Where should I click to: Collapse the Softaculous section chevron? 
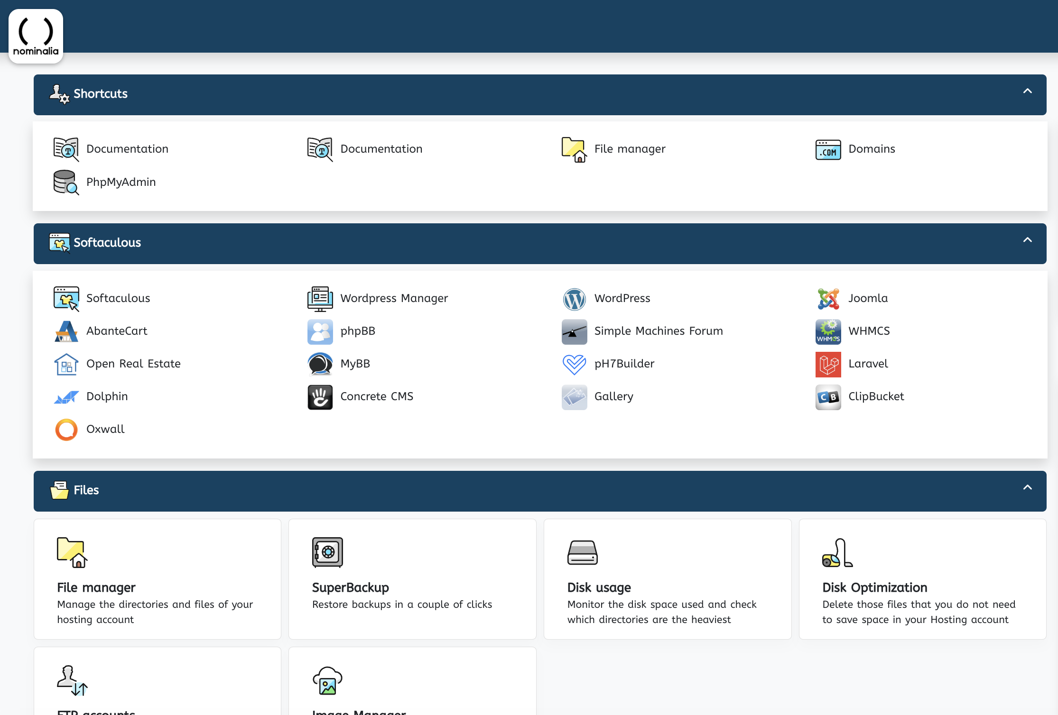pyautogui.click(x=1027, y=240)
